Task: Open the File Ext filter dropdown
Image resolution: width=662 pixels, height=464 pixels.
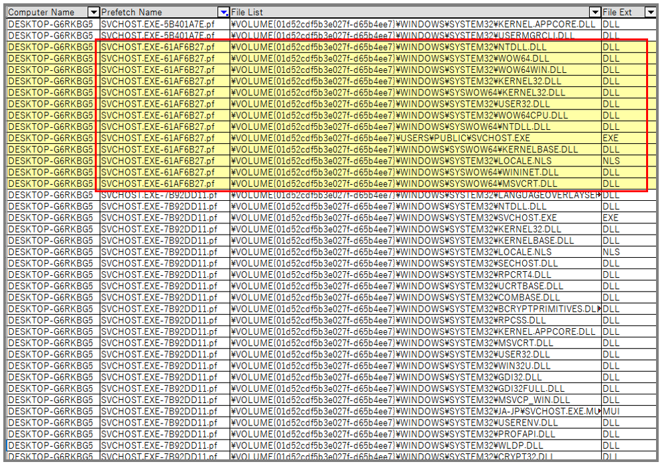Action: click(651, 12)
